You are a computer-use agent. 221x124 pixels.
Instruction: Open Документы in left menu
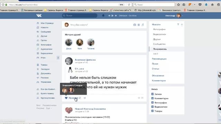[46, 73]
